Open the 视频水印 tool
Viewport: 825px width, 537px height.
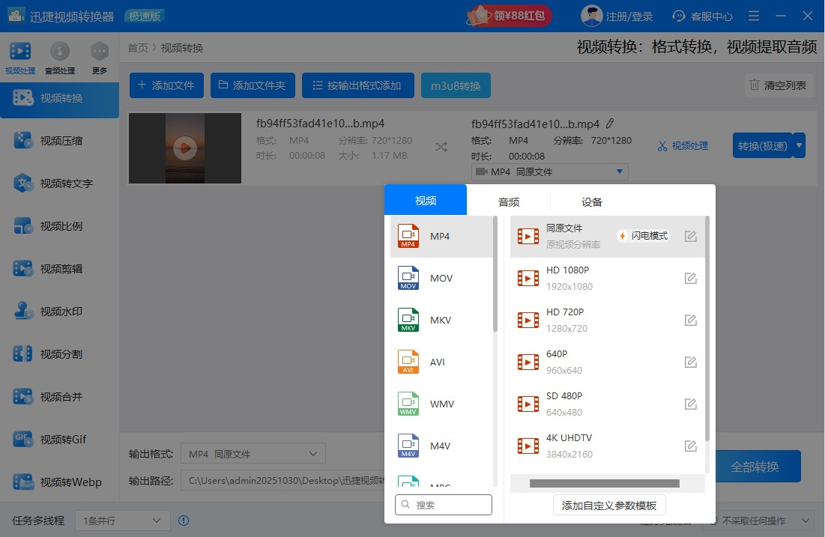click(x=60, y=311)
